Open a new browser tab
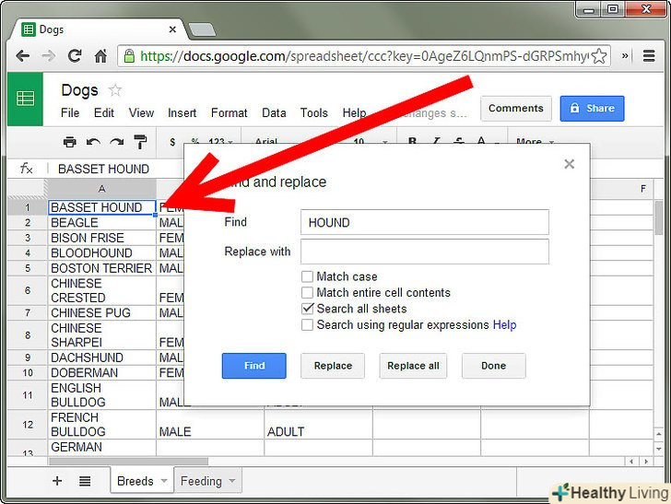The image size is (671, 504). pos(202,30)
